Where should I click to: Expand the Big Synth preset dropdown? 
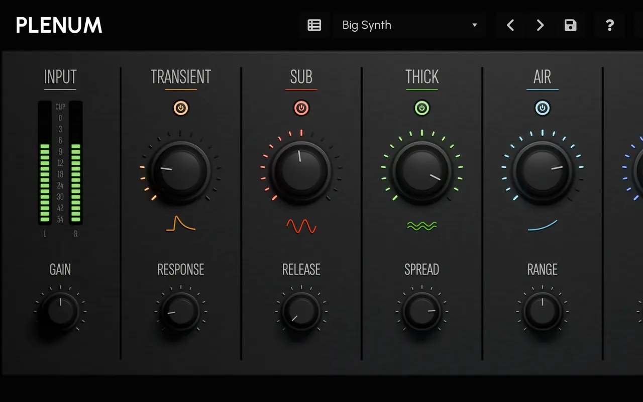tap(409, 25)
